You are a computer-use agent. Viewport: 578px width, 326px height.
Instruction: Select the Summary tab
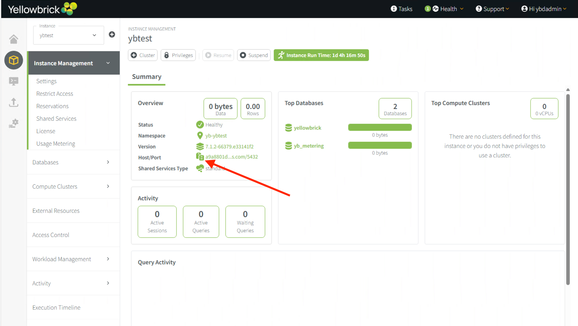point(147,77)
